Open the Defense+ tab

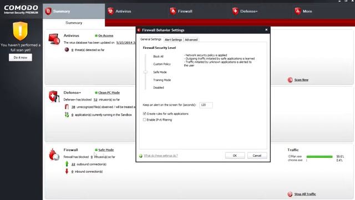coord(261,11)
